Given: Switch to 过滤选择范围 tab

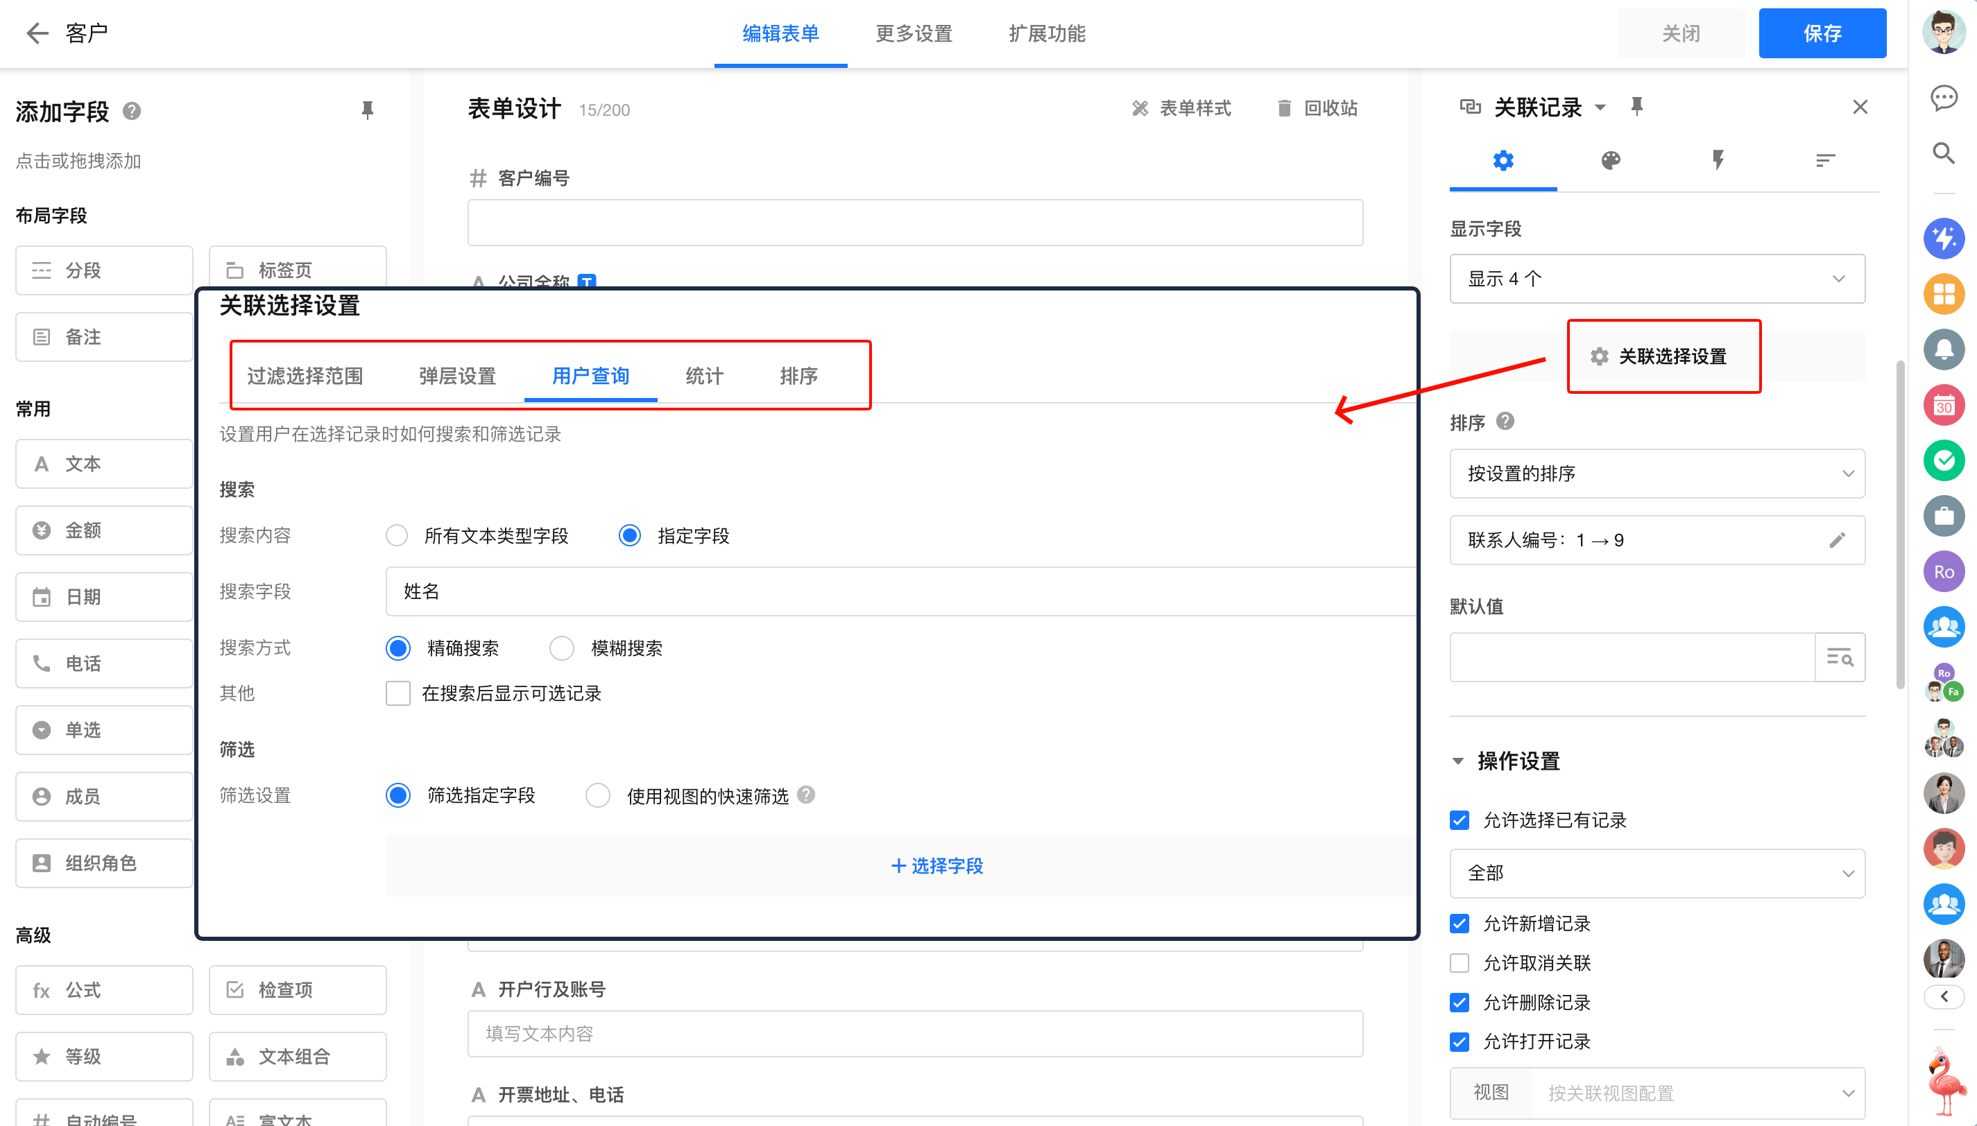Looking at the screenshot, I should [x=305, y=376].
